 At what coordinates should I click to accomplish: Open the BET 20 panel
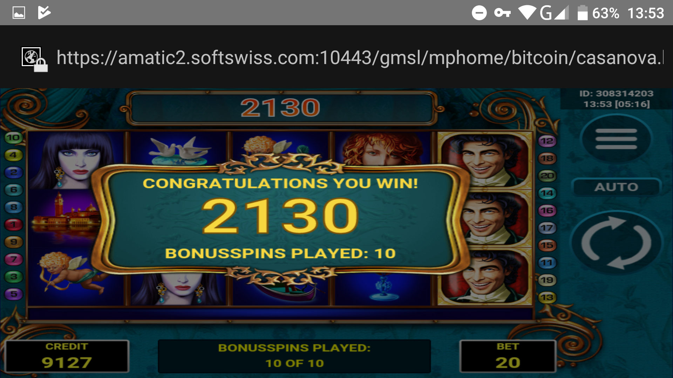(508, 356)
